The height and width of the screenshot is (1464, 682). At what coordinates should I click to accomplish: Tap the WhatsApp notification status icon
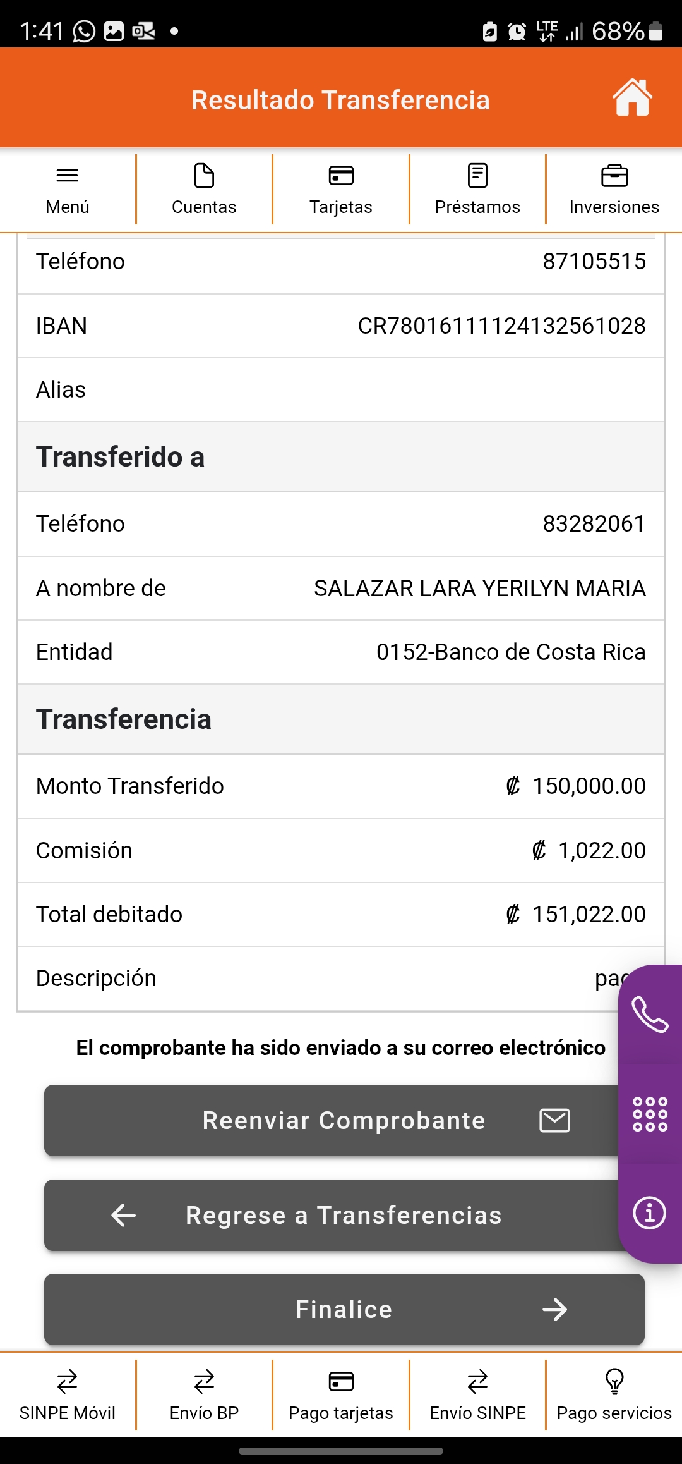[x=84, y=31]
